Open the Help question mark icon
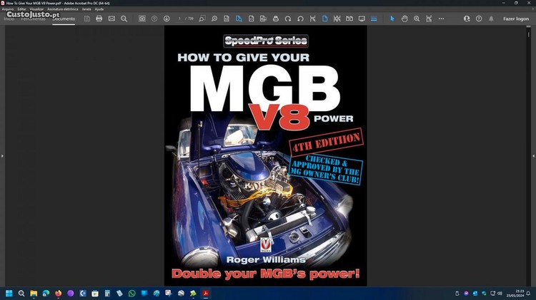Screen dimensions: 536x300 pos(479,19)
